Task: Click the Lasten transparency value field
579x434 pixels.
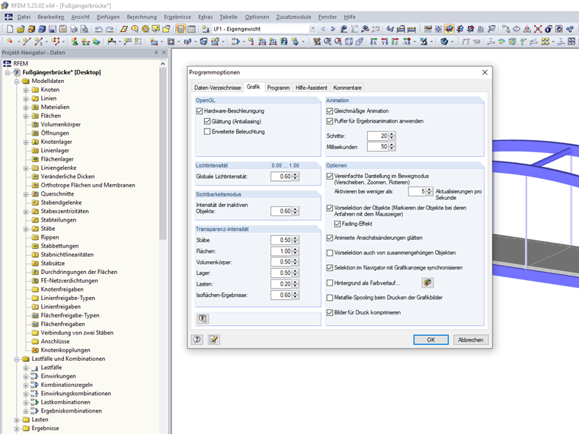Action: click(281, 284)
